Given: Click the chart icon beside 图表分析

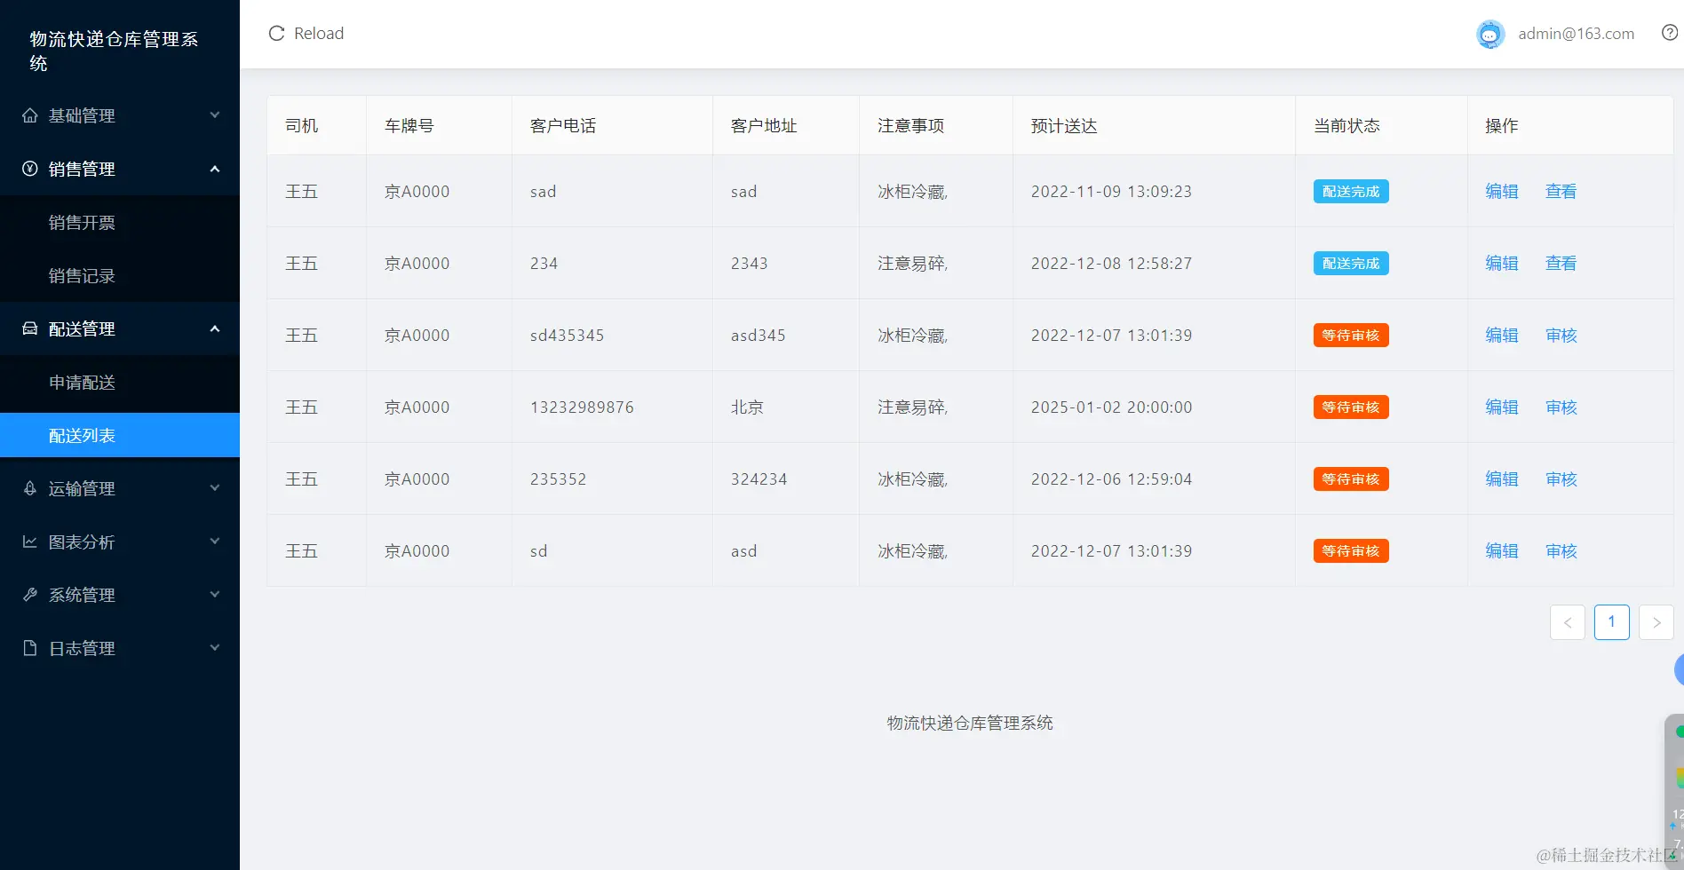Looking at the screenshot, I should (x=30, y=542).
